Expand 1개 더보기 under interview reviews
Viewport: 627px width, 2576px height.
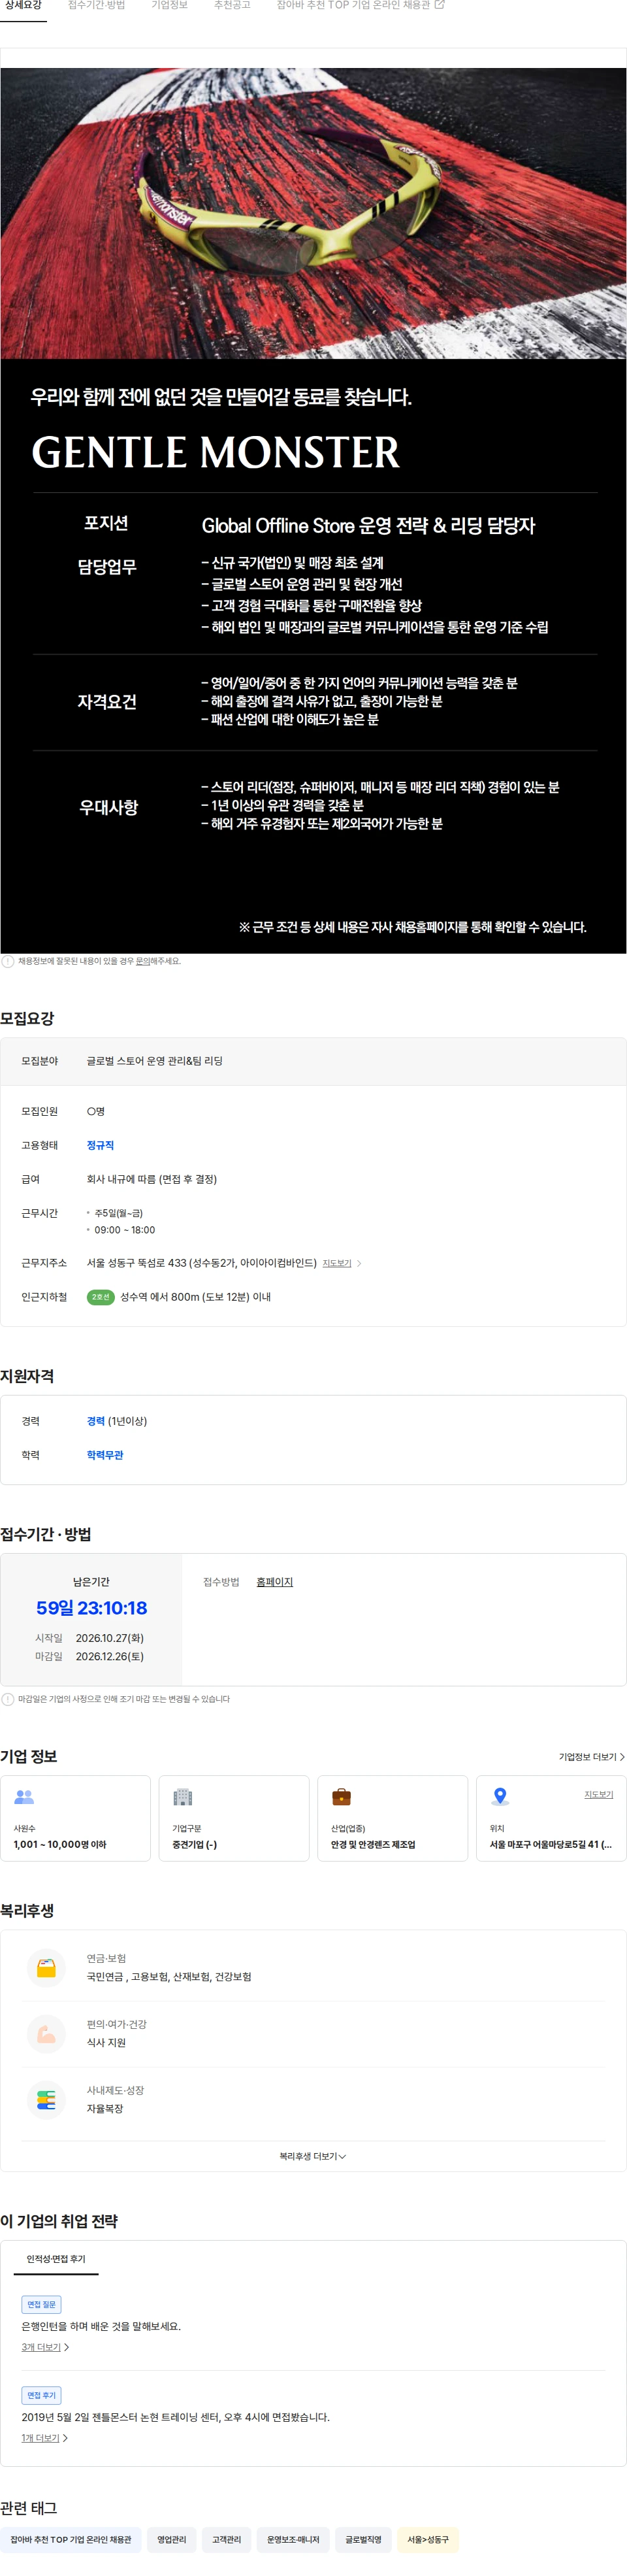45,2438
